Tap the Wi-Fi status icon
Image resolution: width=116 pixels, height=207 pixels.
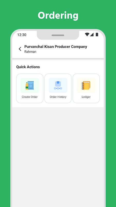tap(87, 34)
